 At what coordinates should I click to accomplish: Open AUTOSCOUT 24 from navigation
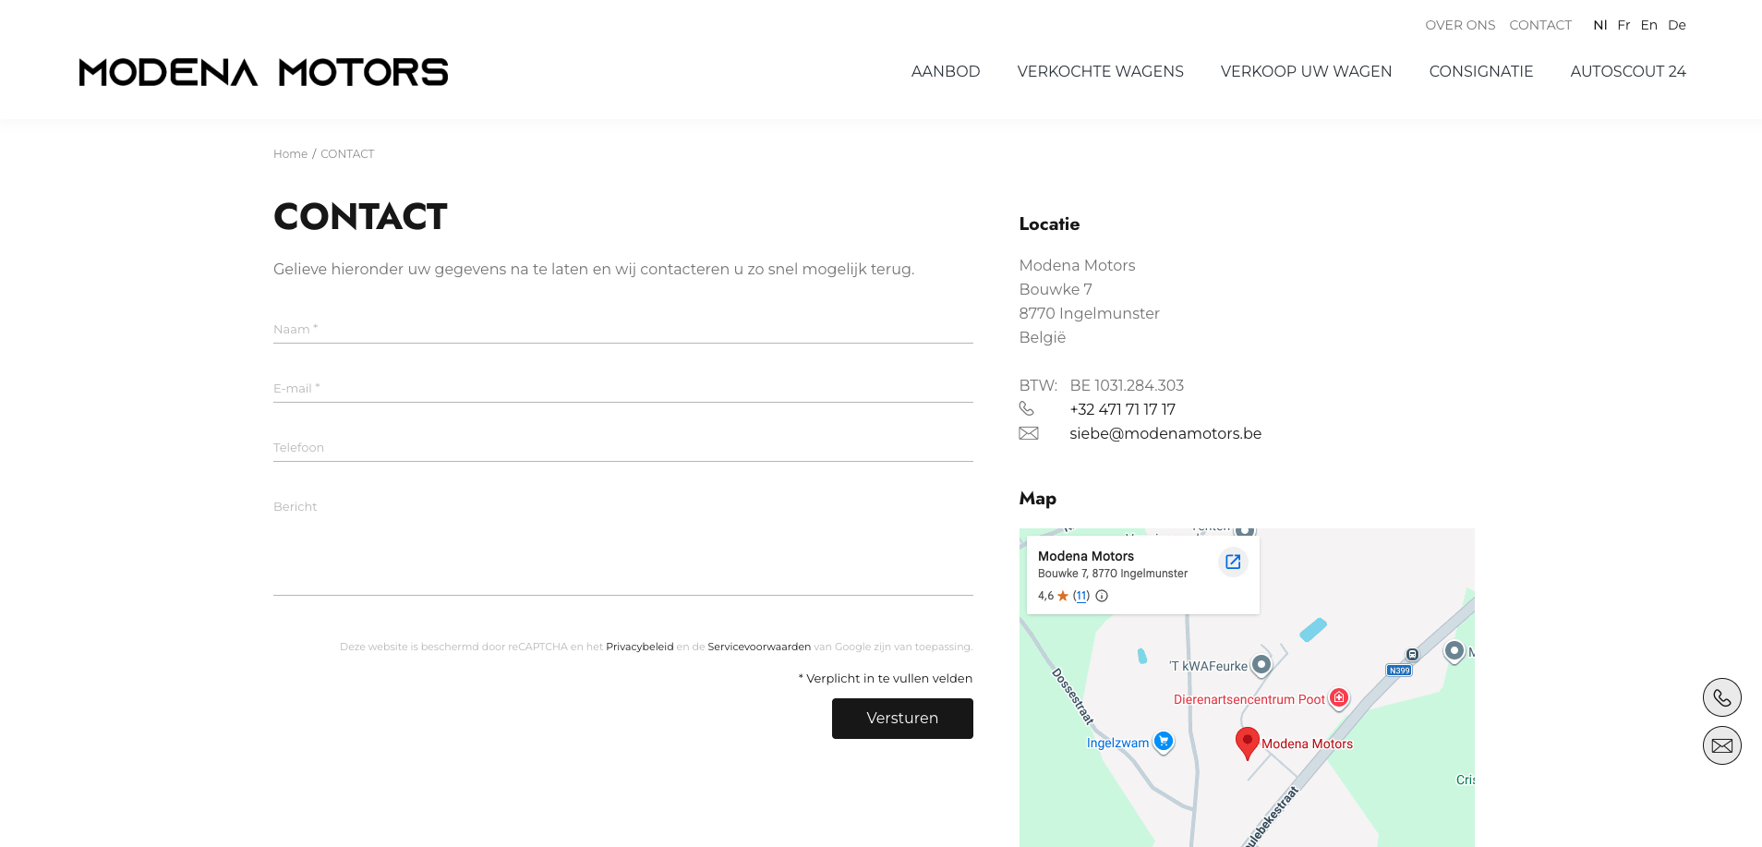[x=1628, y=71]
